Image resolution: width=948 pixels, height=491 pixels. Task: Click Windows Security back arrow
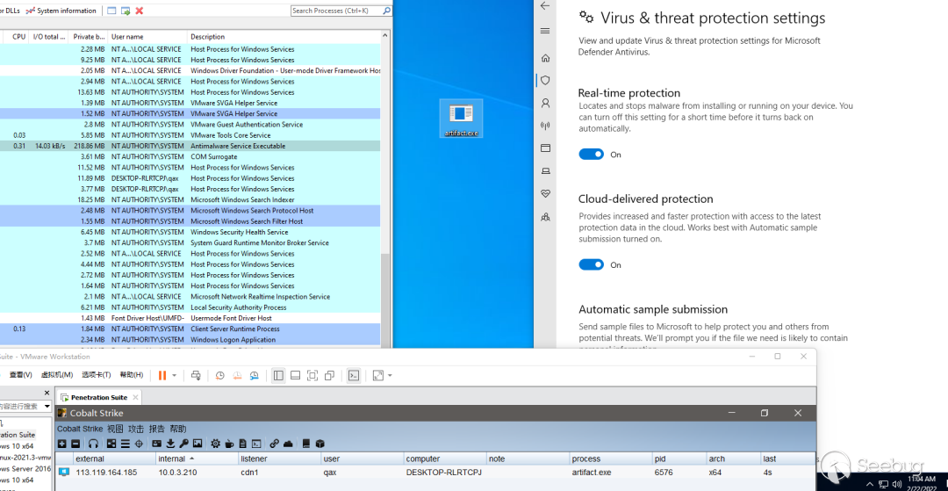(x=545, y=6)
